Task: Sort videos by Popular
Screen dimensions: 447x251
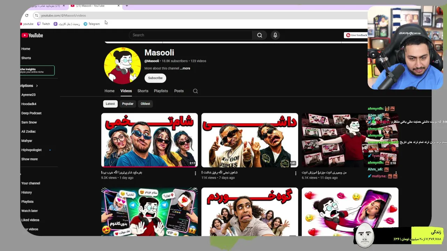Action: point(128,104)
